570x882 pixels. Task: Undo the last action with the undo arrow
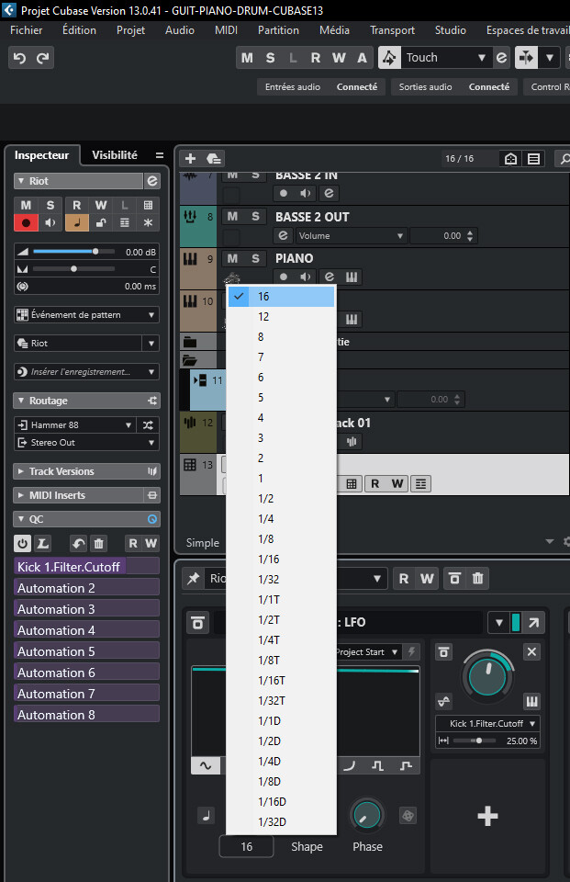click(x=19, y=58)
